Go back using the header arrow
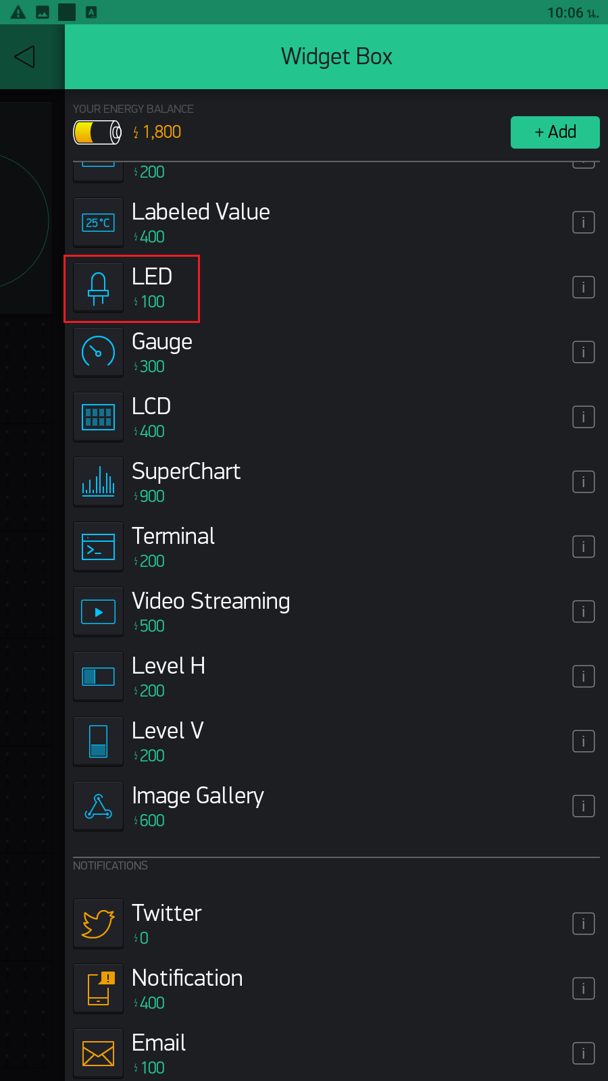608x1081 pixels. [25, 57]
